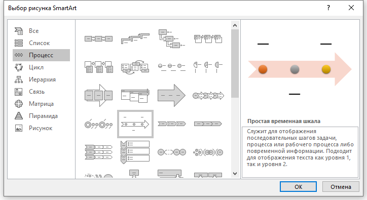Image resolution: width=367 pixels, height=200 pixels.
Task: Select the chevron list with three rows
Action: [x=98, y=152]
